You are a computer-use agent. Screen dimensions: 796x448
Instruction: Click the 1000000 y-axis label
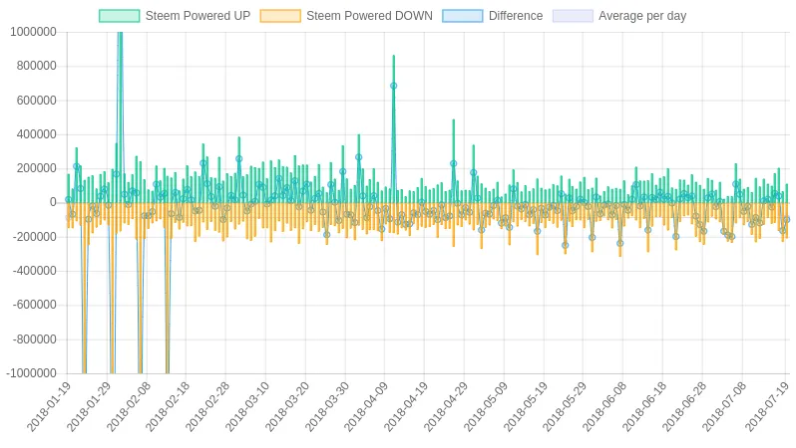[x=33, y=32]
